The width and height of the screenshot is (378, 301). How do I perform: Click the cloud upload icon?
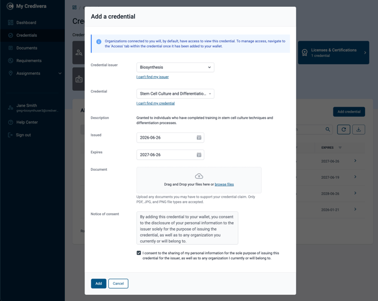tap(199, 176)
